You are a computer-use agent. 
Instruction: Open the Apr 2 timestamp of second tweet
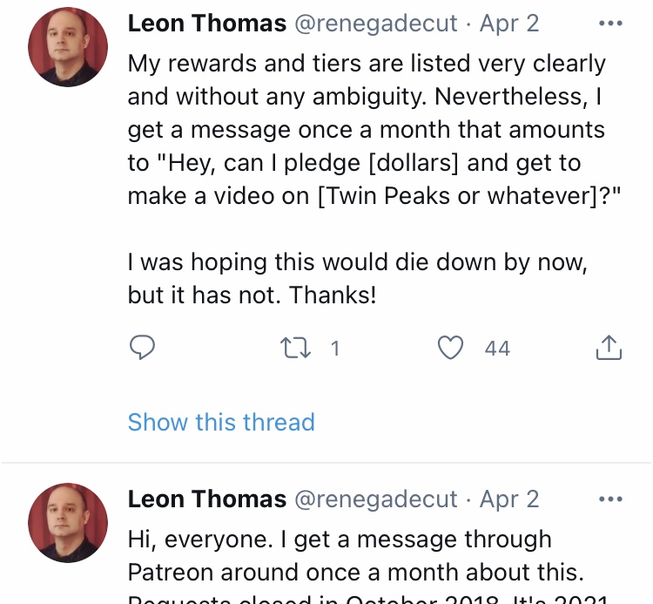[x=509, y=499]
